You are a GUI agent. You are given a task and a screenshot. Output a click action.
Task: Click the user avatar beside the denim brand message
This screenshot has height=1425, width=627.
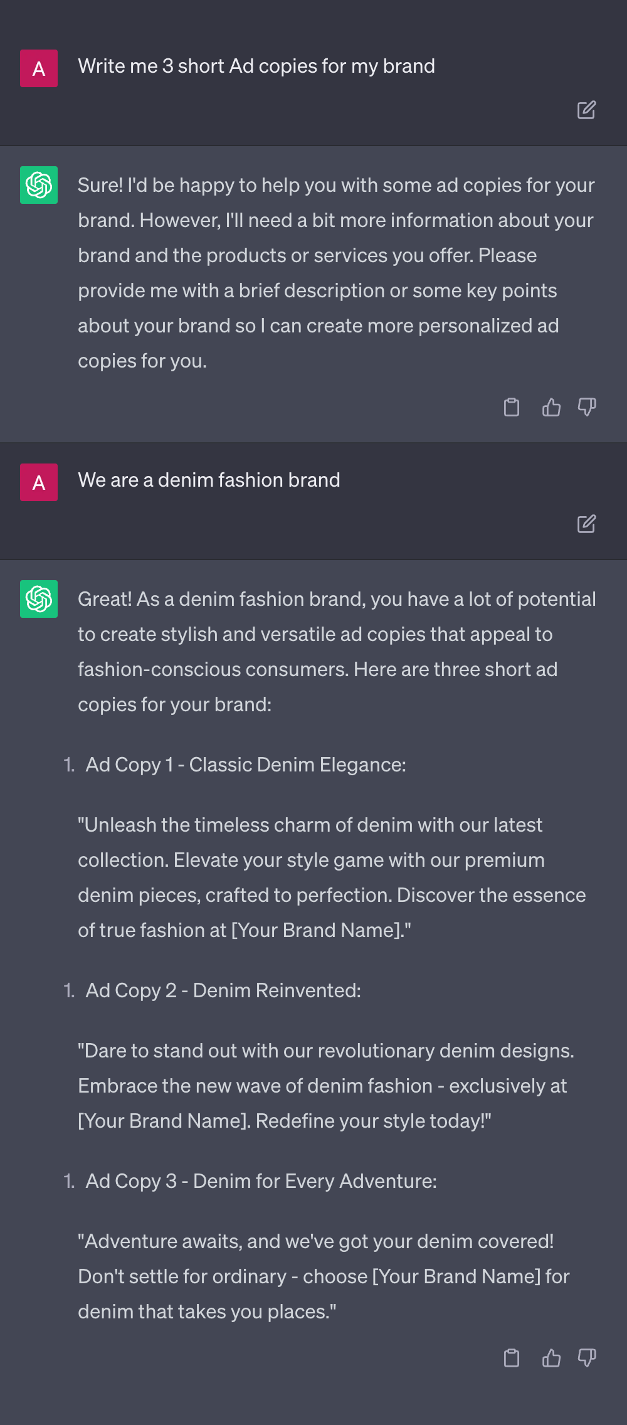(x=39, y=482)
